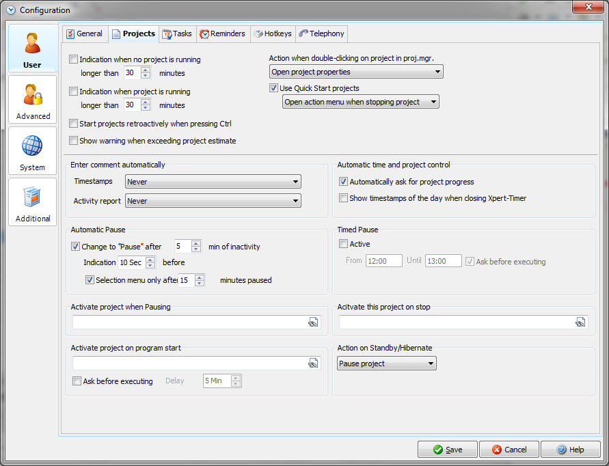The image size is (609, 466).
Task: Enable Start projects retroactively when pressing Ctrl
Action: tap(74, 124)
